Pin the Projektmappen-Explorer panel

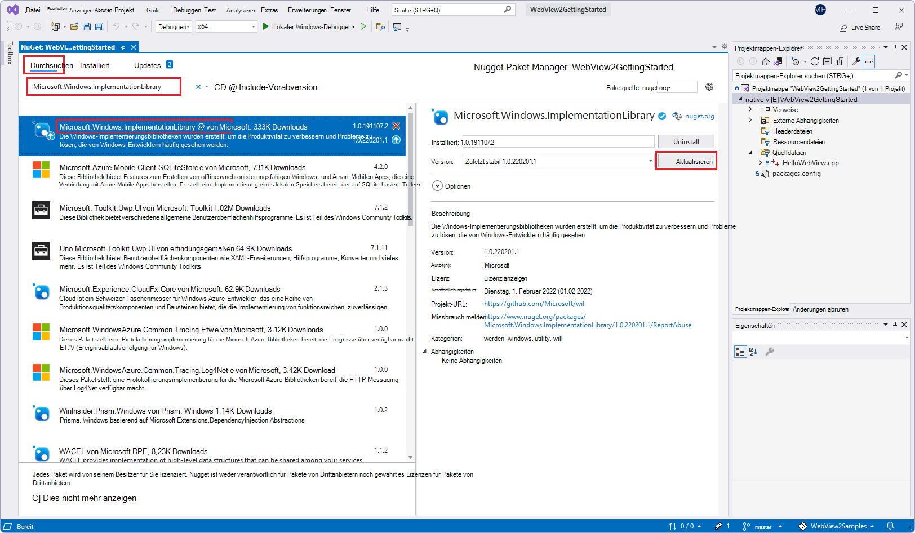click(x=895, y=48)
